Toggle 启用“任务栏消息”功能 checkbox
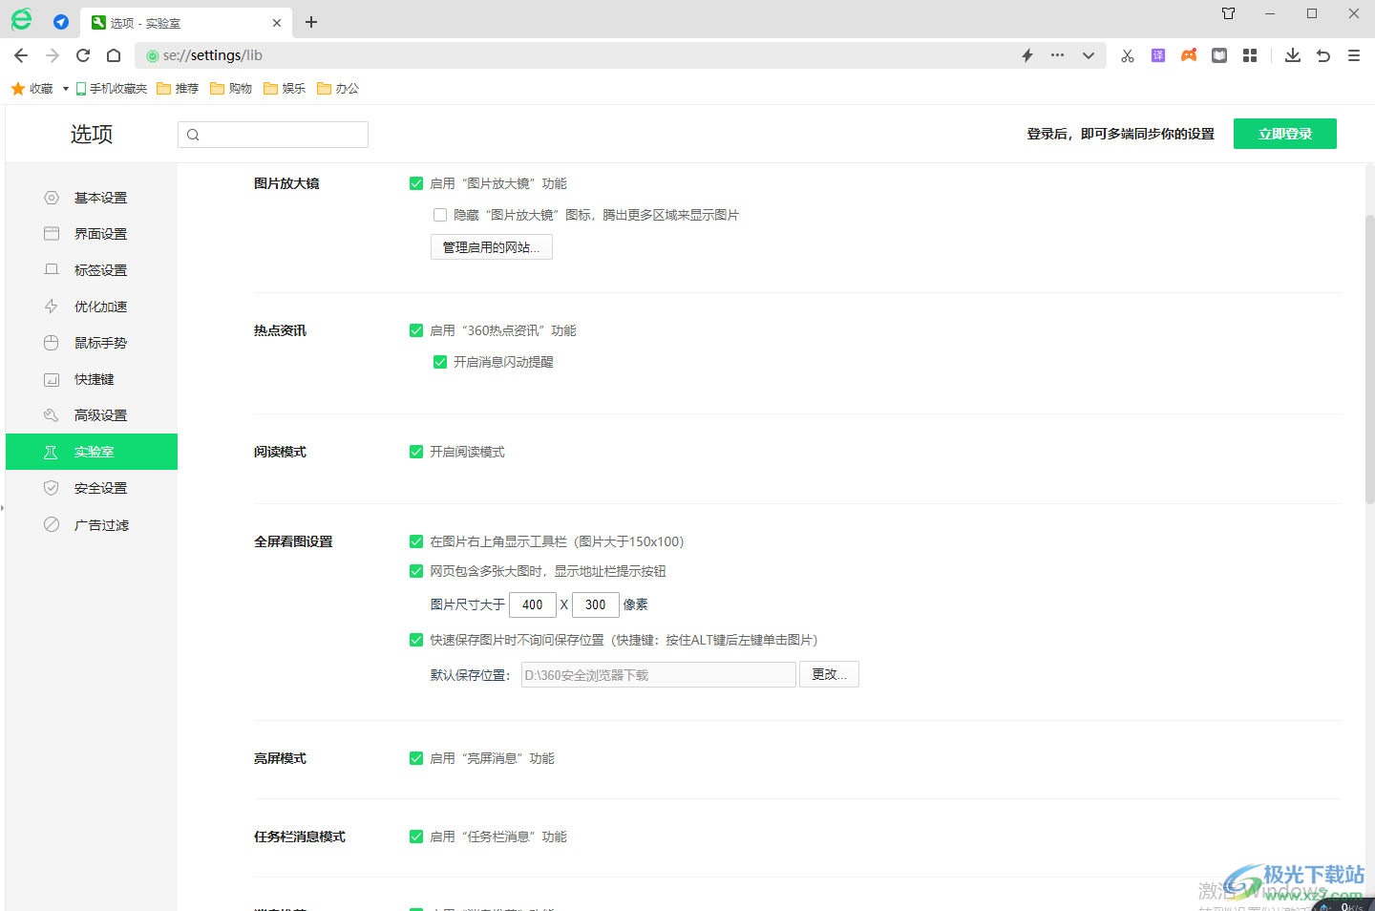1375x911 pixels. coord(416,837)
